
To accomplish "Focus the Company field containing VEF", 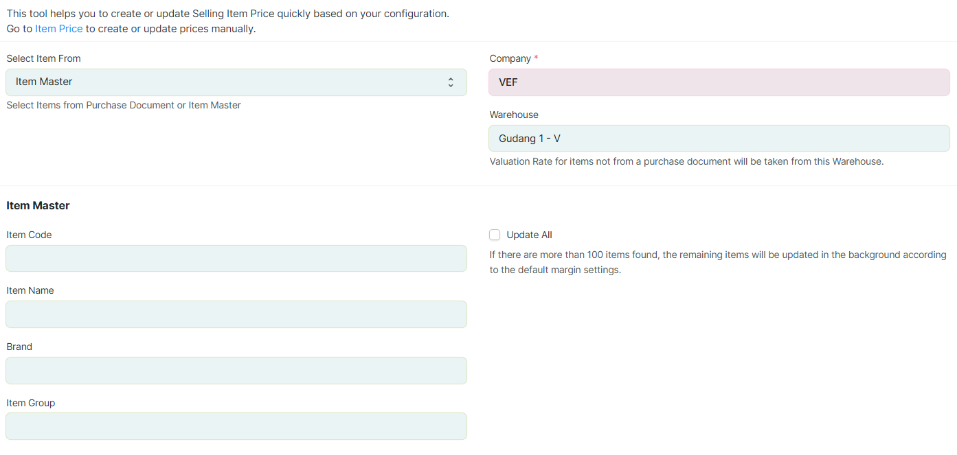I will click(x=719, y=82).
